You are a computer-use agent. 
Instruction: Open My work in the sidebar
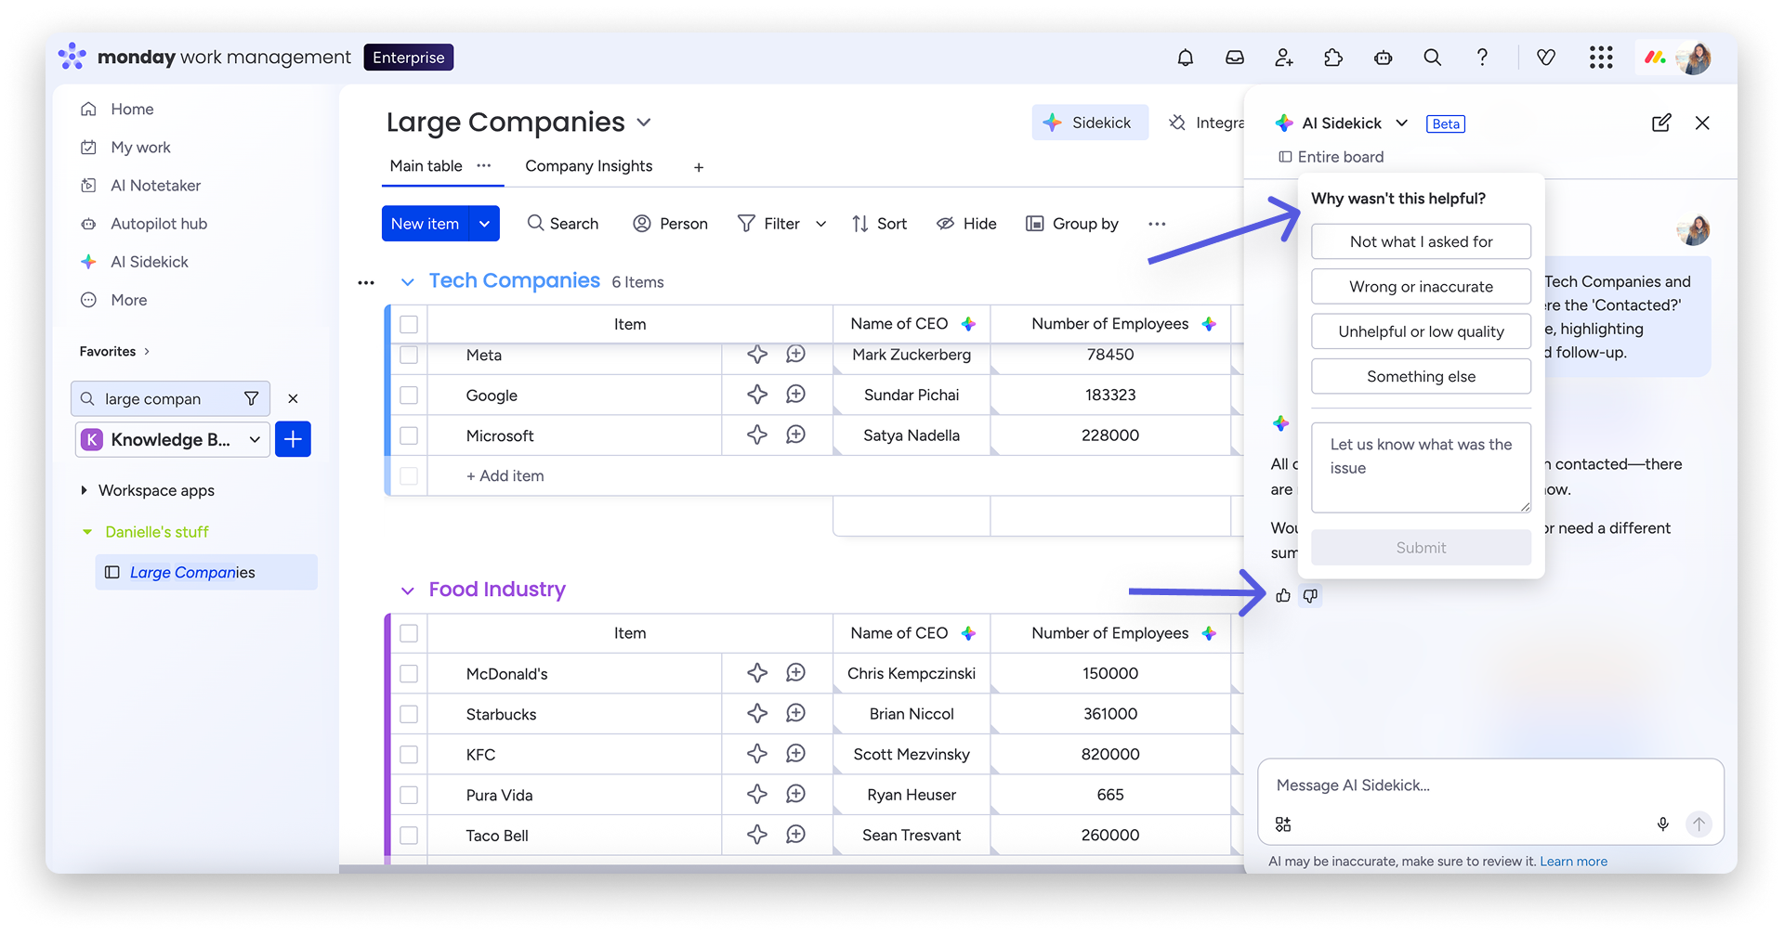[140, 147]
